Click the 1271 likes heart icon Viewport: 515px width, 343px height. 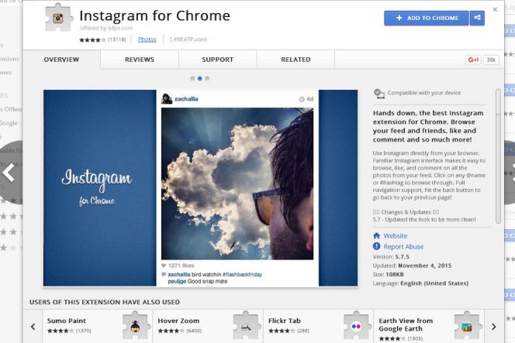164,266
